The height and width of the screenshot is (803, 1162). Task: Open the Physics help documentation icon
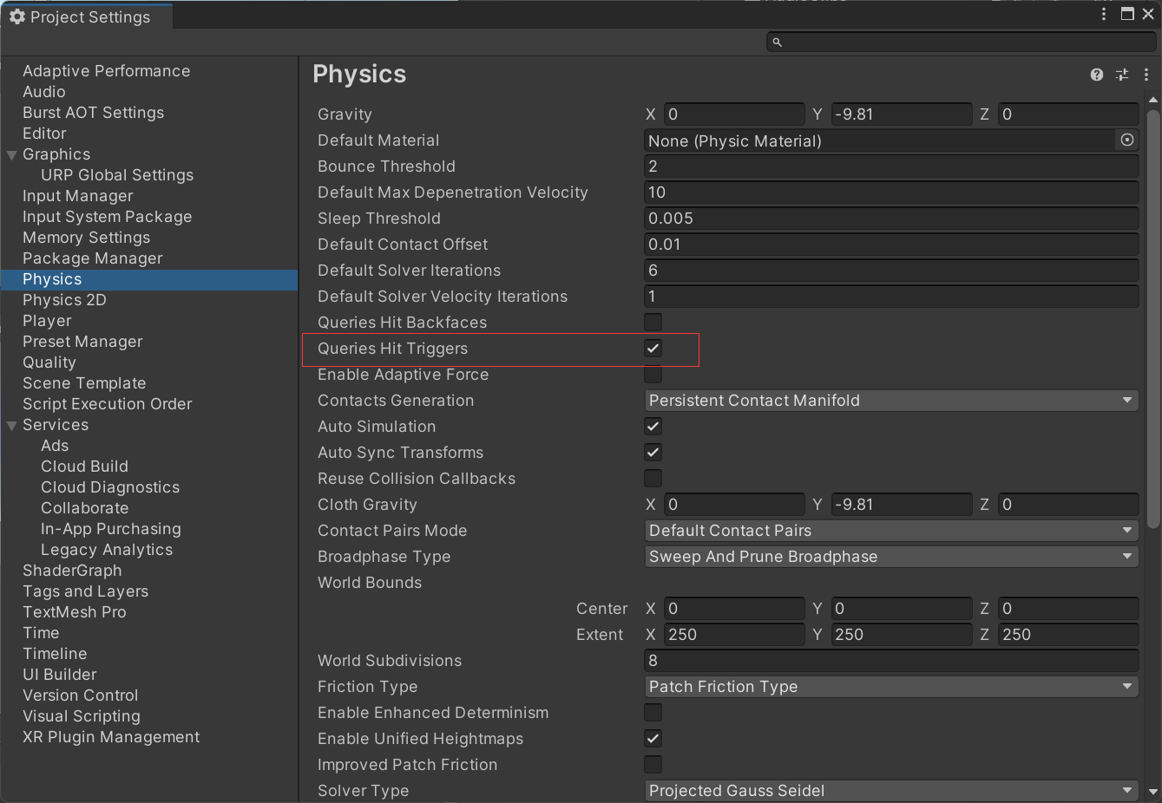(1097, 75)
